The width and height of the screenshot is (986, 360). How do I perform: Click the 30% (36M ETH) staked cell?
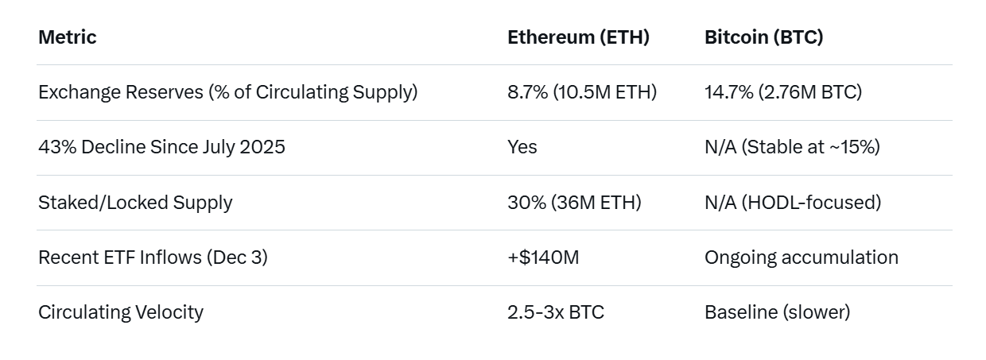[x=574, y=203]
